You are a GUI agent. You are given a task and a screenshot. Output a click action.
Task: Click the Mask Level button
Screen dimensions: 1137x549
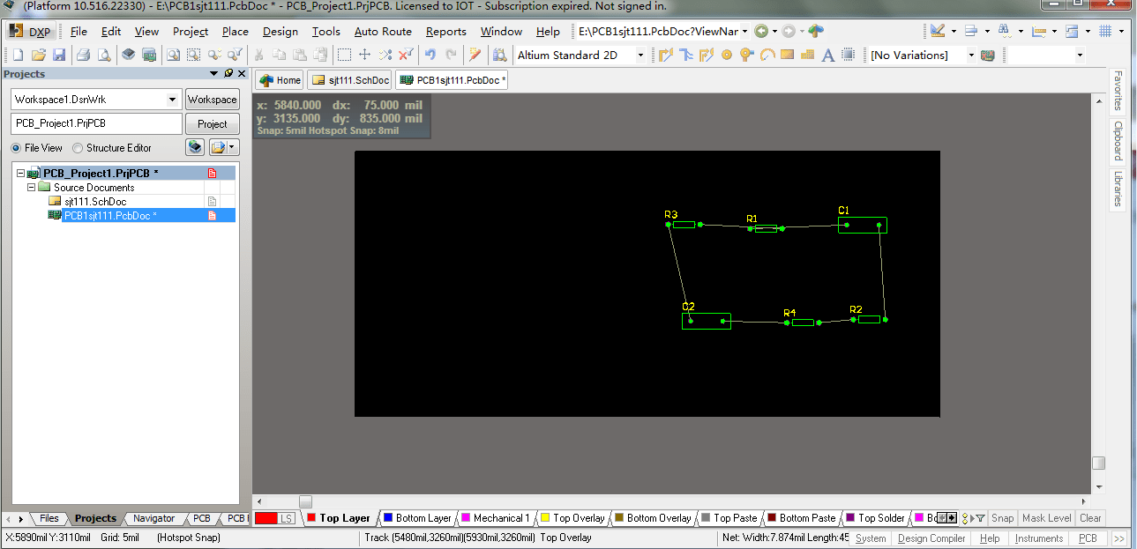[x=1046, y=518]
